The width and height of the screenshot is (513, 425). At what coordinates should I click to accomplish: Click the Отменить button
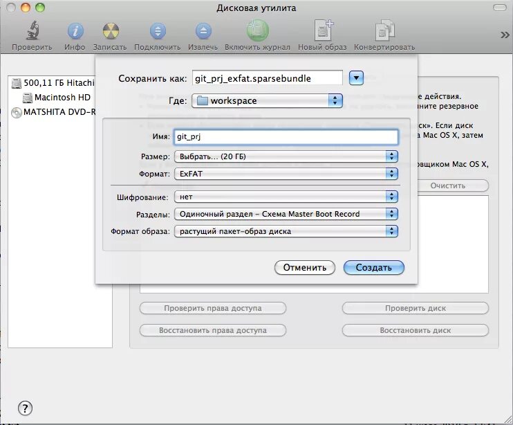coord(305,267)
